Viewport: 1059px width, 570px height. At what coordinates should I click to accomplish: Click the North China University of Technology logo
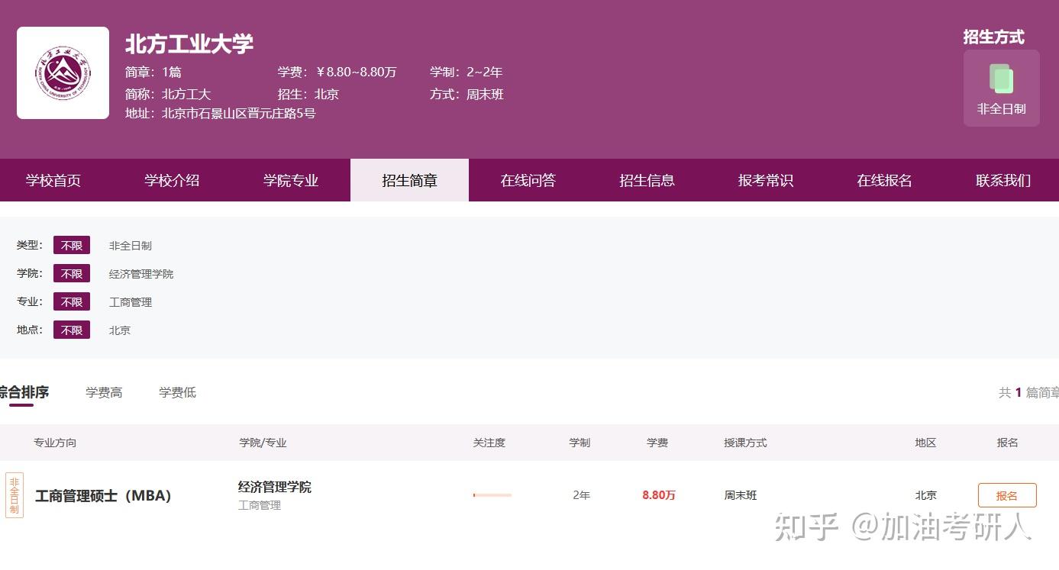[63, 73]
